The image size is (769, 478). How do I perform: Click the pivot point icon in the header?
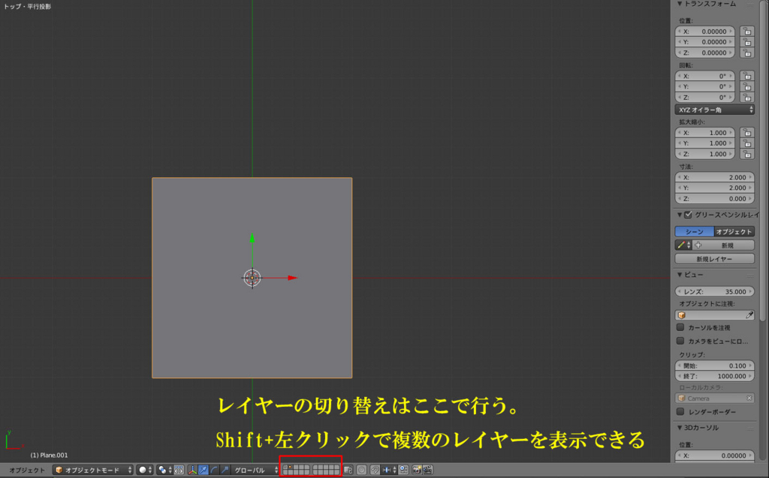tap(162, 469)
